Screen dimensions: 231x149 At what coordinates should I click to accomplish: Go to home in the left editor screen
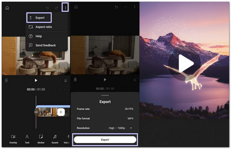(x=7, y=8)
